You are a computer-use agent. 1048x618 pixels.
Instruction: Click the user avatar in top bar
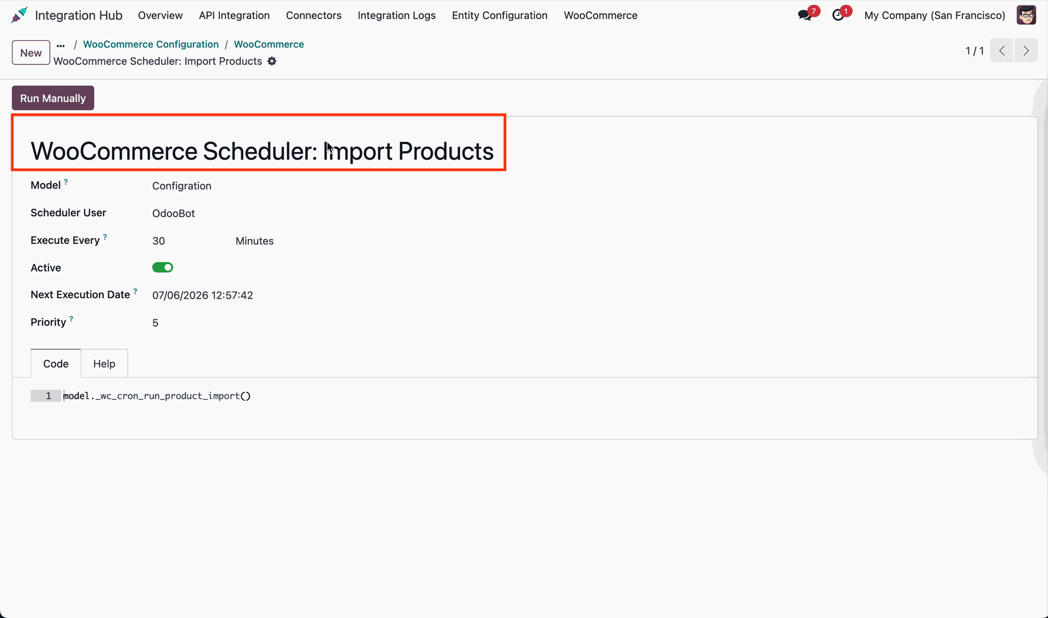point(1026,15)
